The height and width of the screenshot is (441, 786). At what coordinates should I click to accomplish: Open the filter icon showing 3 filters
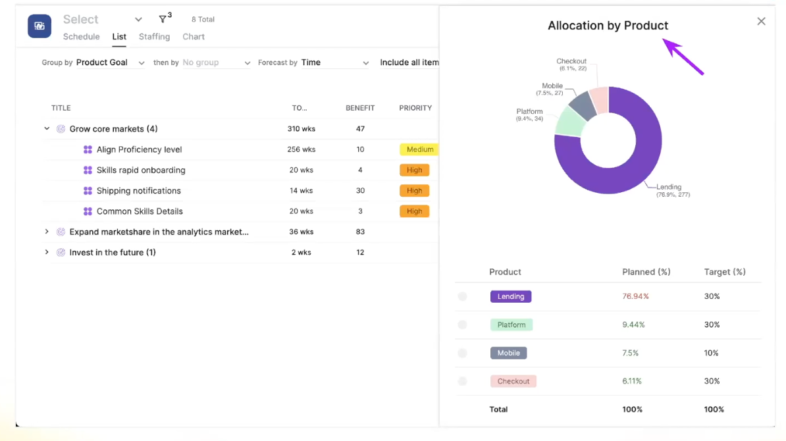[165, 18]
